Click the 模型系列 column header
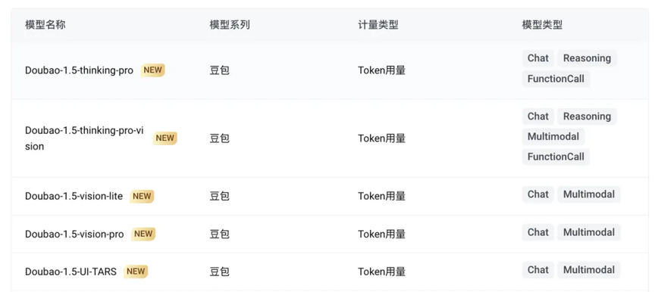The height and width of the screenshot is (292, 655). (230, 25)
